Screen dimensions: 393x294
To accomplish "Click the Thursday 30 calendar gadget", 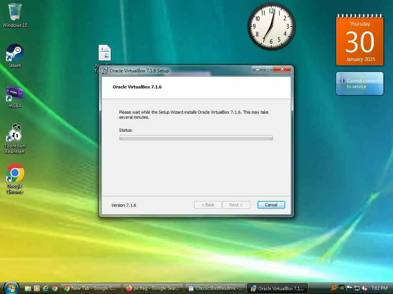I will coord(360,40).
